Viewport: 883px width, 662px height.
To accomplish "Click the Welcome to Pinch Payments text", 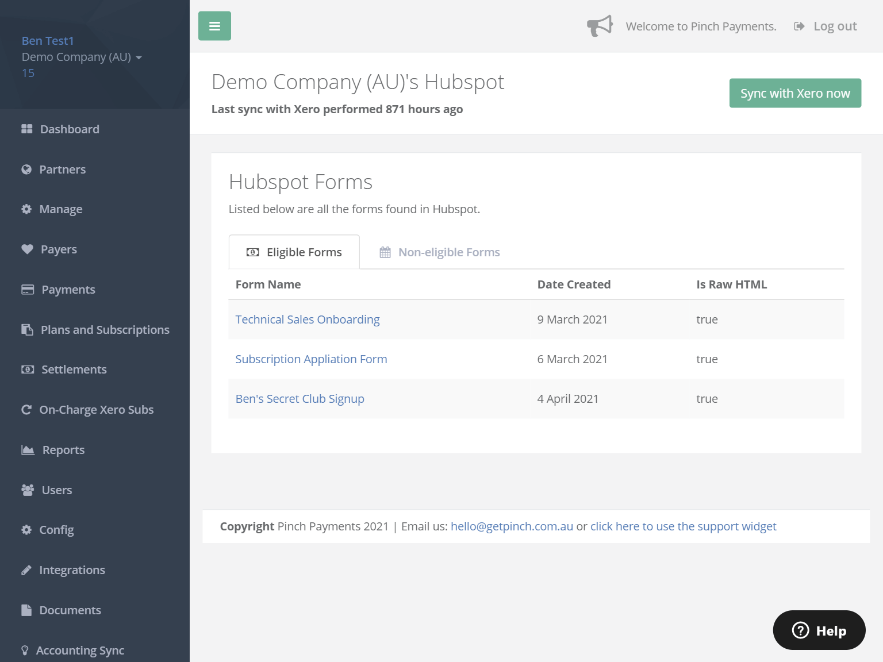I will click(701, 26).
